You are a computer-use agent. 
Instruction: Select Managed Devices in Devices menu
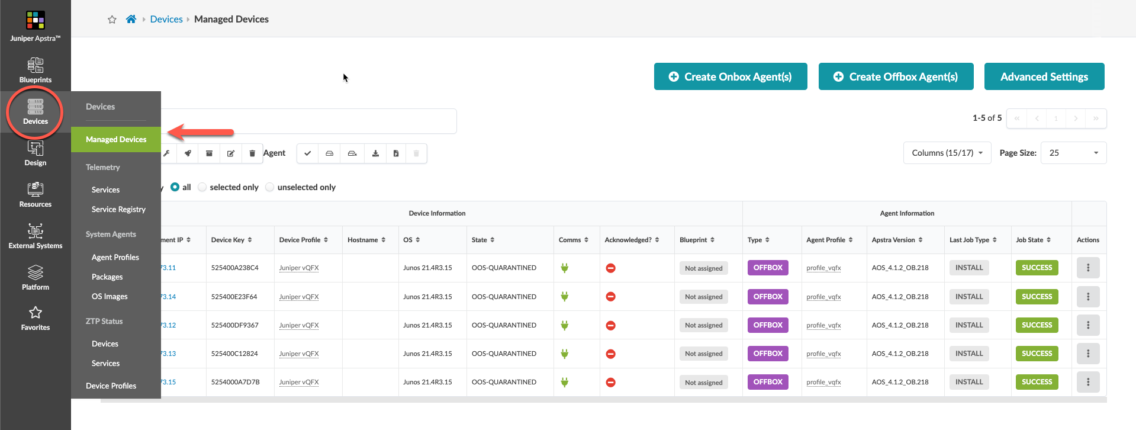coord(116,139)
